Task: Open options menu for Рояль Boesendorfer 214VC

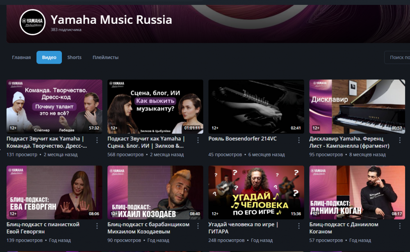Action: click(299, 140)
